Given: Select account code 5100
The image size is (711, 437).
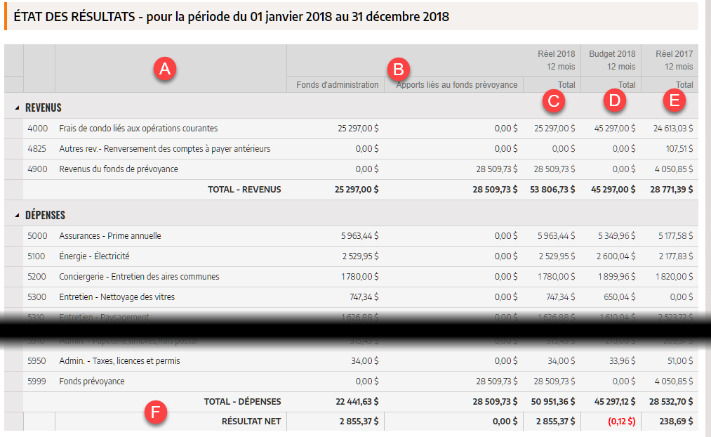Looking at the screenshot, I should pos(36,256).
